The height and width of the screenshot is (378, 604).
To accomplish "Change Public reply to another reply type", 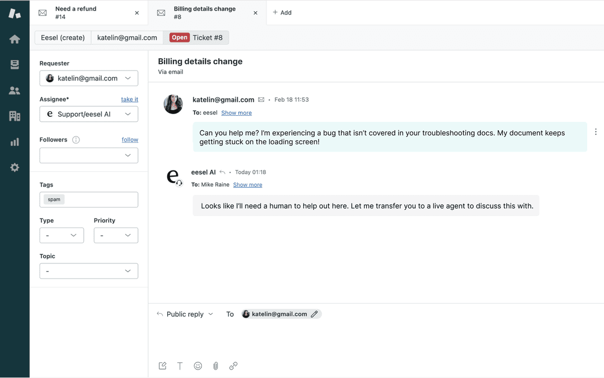I will tap(185, 314).
